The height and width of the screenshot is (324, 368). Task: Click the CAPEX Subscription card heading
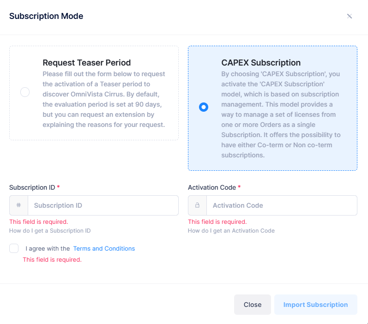[x=261, y=63]
